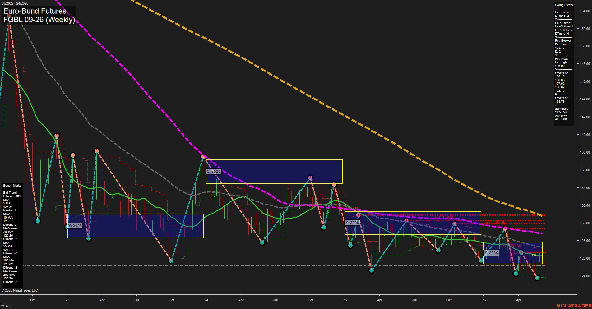Select the R4: 130.25 resistance label
Image resolution: width=592 pixels, height=309 pixels.
coord(396,214)
